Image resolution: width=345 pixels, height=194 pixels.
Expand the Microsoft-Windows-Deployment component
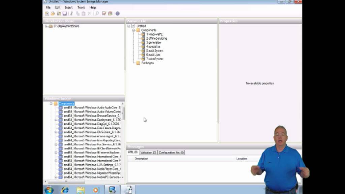[56, 120]
